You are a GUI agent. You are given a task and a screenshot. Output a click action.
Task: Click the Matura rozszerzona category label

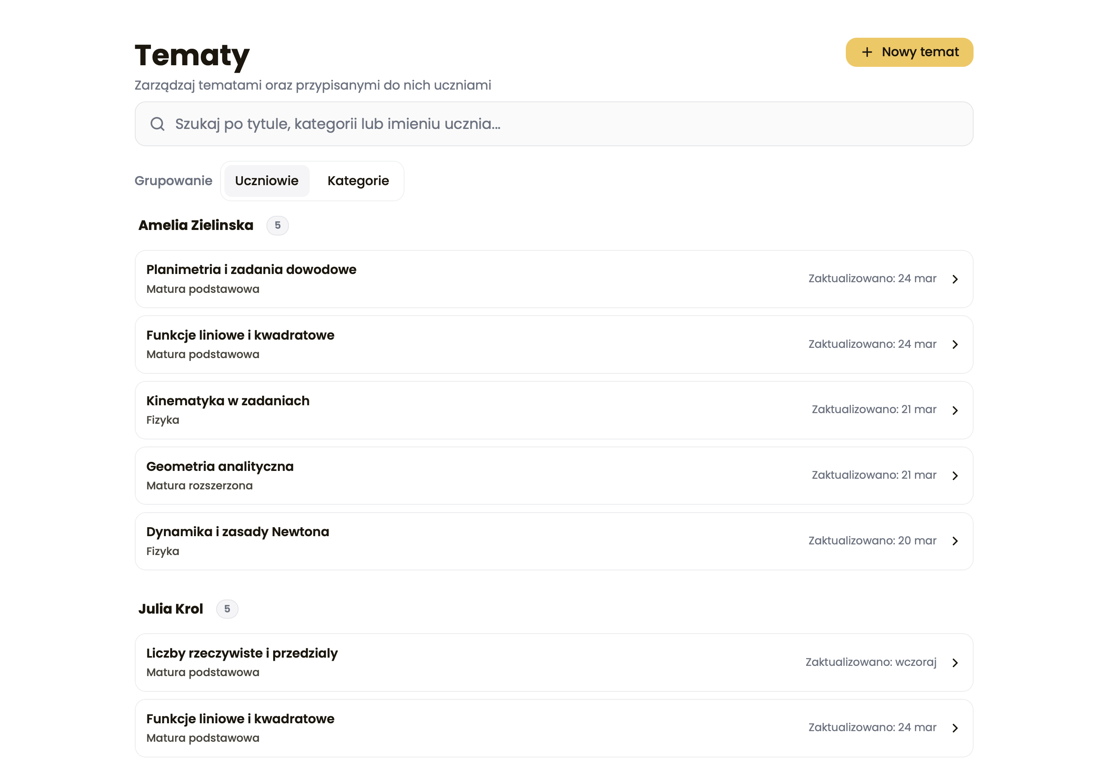(199, 485)
